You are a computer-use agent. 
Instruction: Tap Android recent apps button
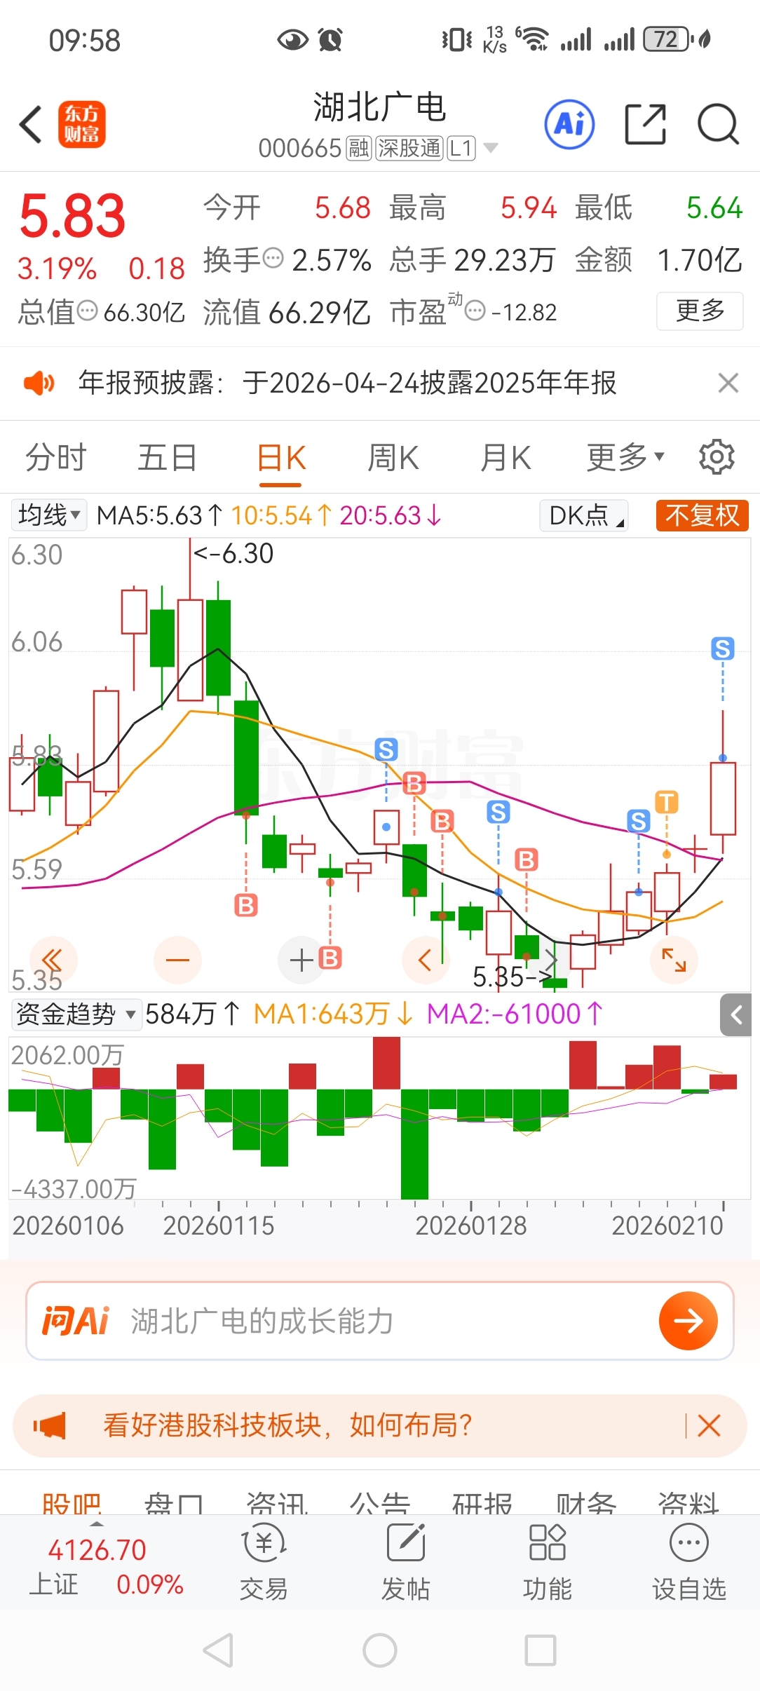[541, 1650]
